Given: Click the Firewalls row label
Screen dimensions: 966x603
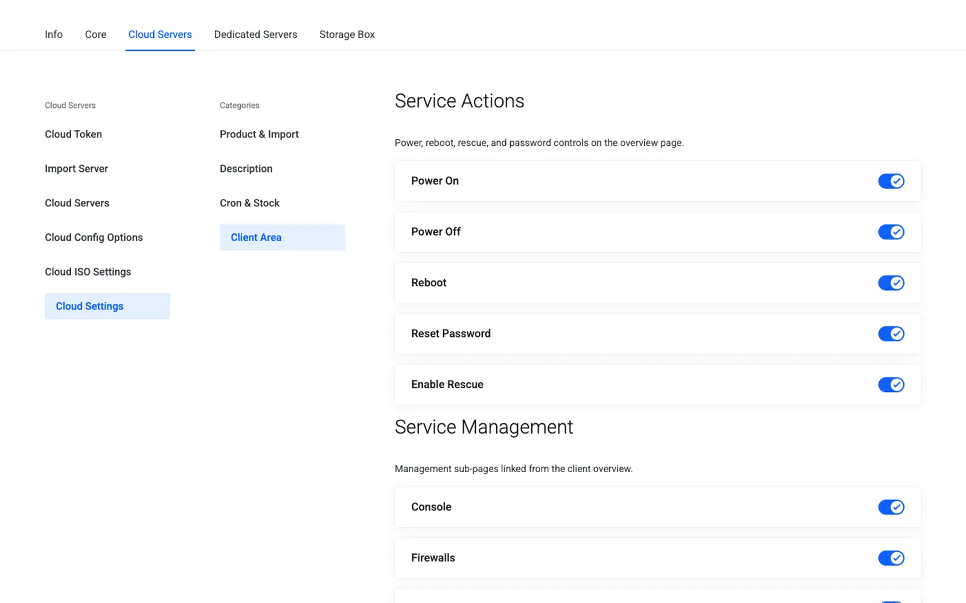Looking at the screenshot, I should (433, 558).
